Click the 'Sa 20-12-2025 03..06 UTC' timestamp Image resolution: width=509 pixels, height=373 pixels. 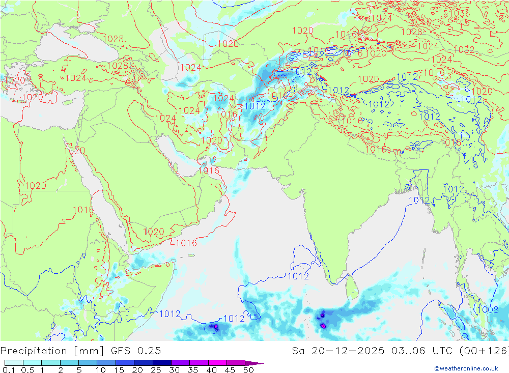tap(372, 351)
